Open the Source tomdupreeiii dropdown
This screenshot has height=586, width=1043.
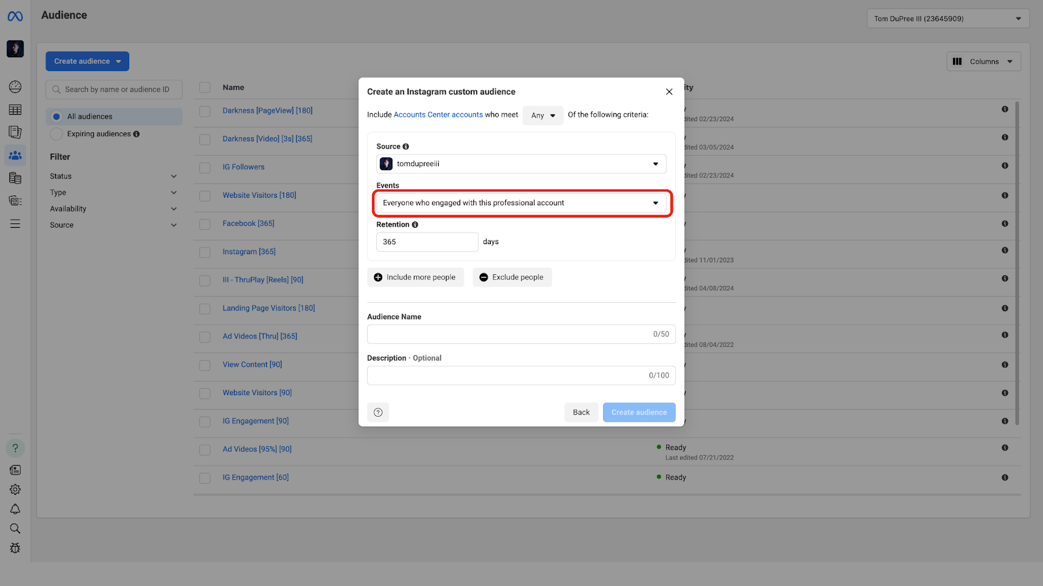pos(521,163)
